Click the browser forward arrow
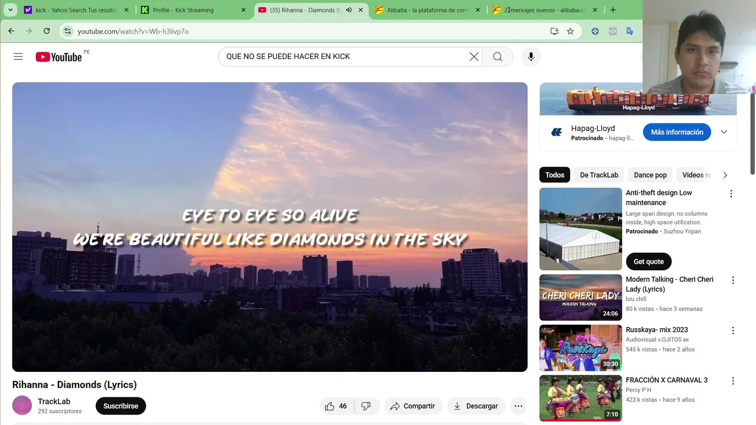The image size is (756, 425). pyautogui.click(x=29, y=31)
